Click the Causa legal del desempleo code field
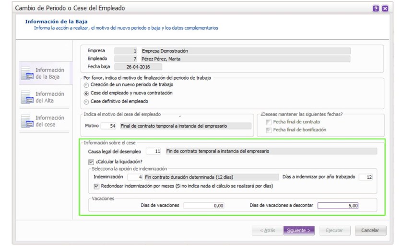402x246 pixels. [x=154, y=151]
